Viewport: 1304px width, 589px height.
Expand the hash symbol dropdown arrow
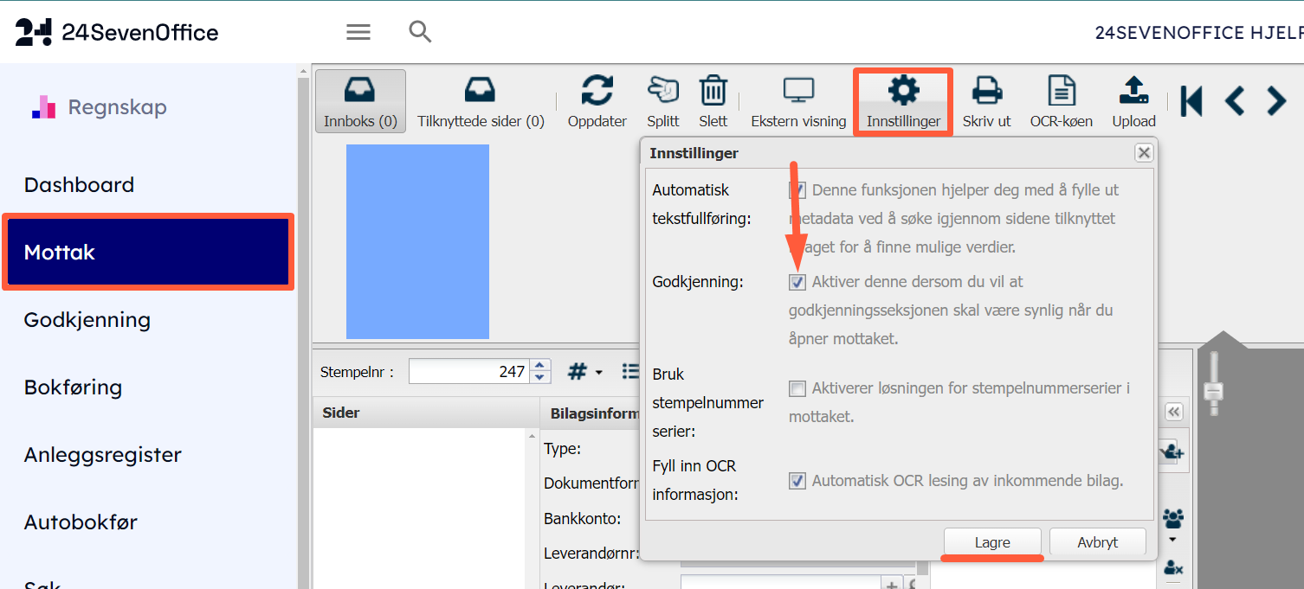pyautogui.click(x=598, y=373)
